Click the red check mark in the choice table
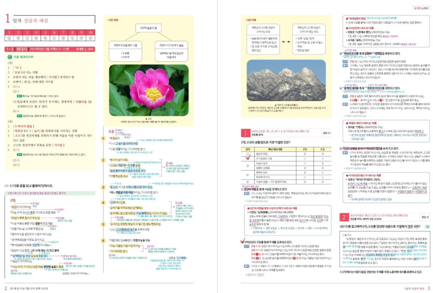This screenshot has height=293, width=433. [x=248, y=157]
